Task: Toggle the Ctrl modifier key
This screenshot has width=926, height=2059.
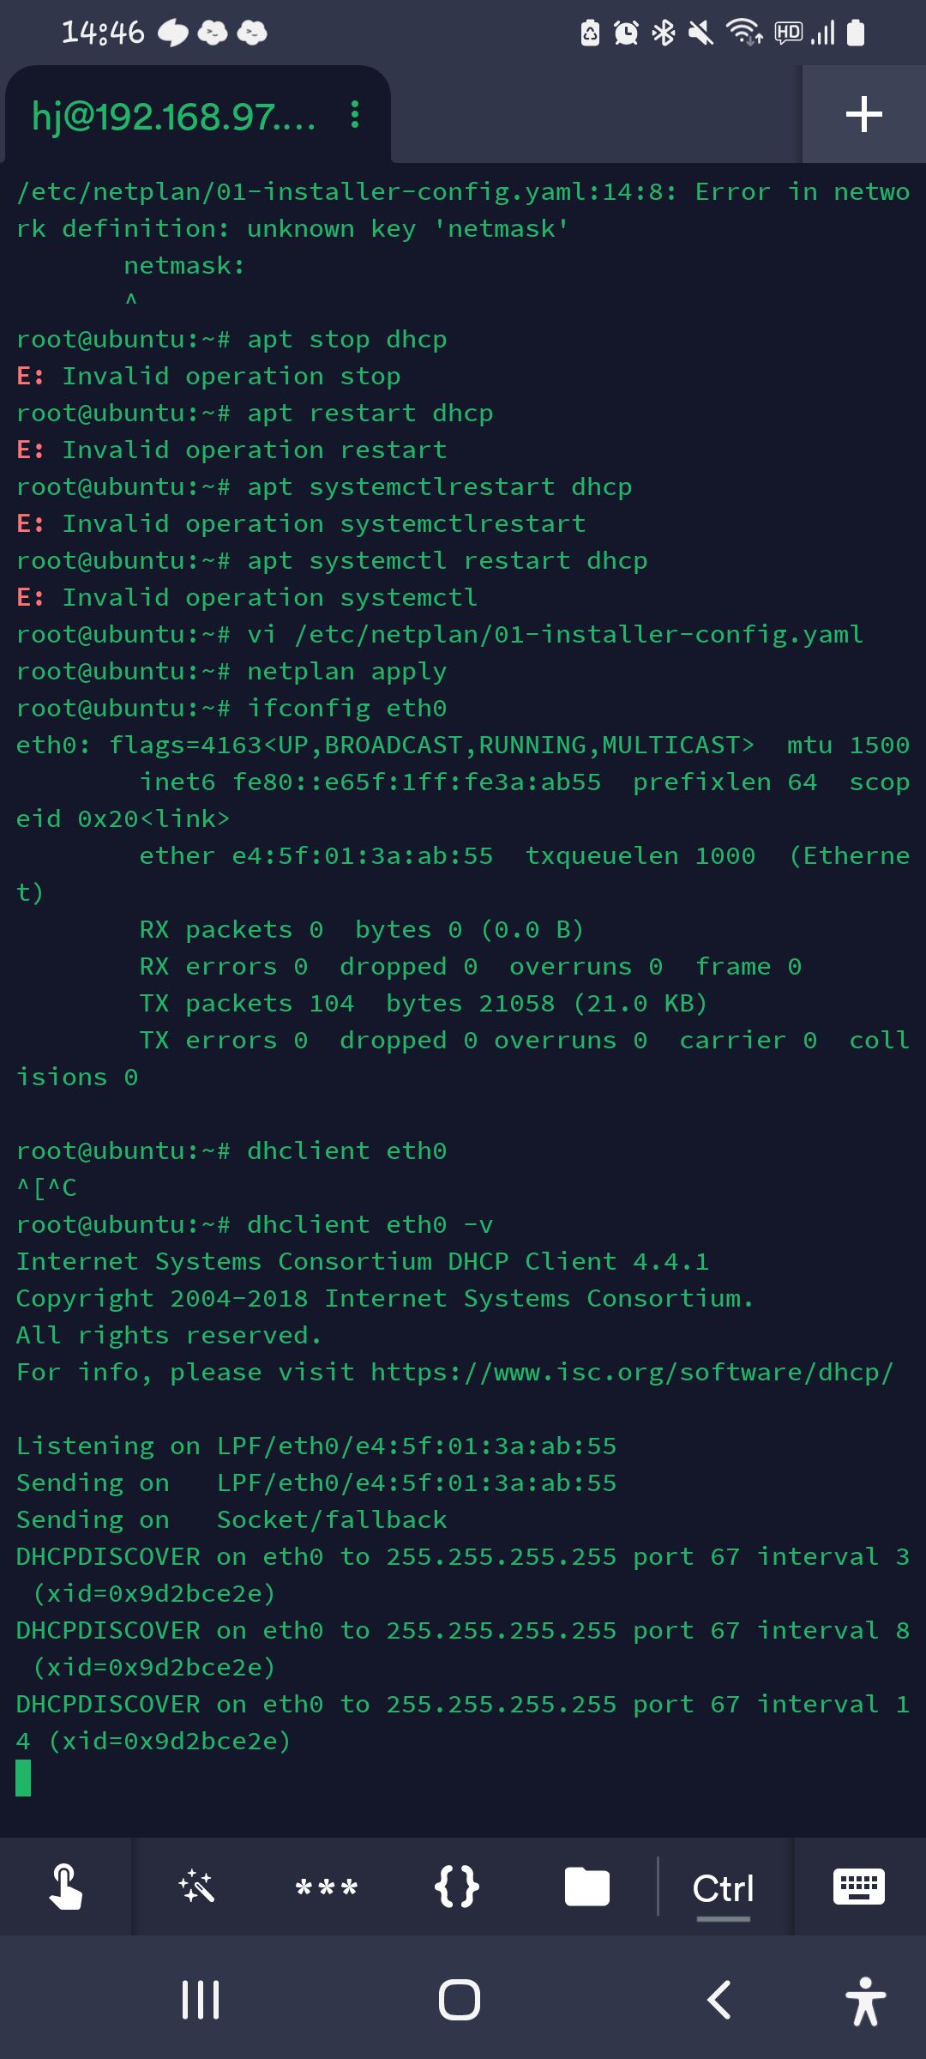Action: [723, 1887]
